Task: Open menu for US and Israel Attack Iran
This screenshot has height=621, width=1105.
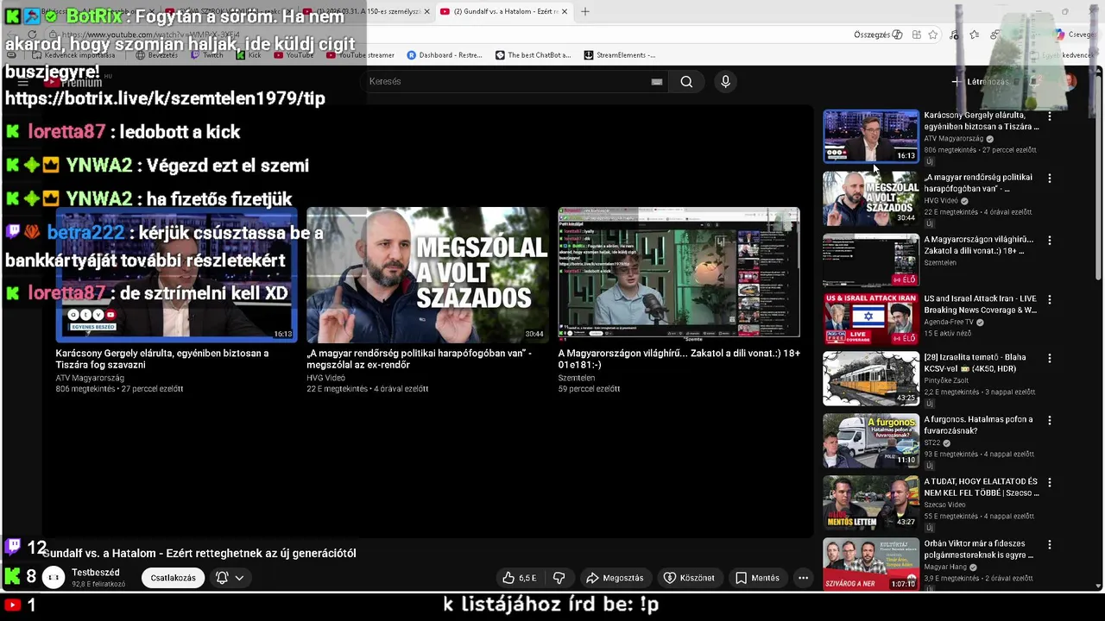Action: pyautogui.click(x=1050, y=299)
